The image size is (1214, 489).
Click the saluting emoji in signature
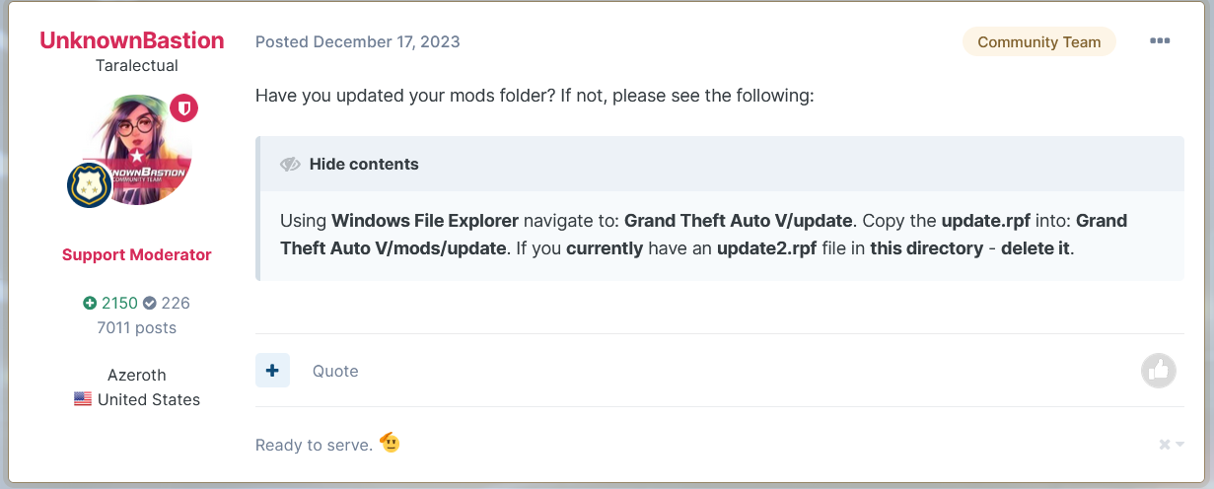(x=390, y=443)
